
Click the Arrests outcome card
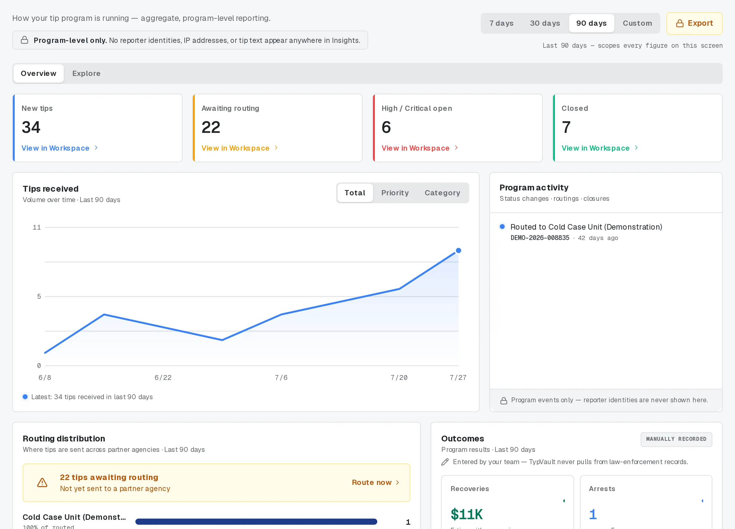click(x=646, y=502)
